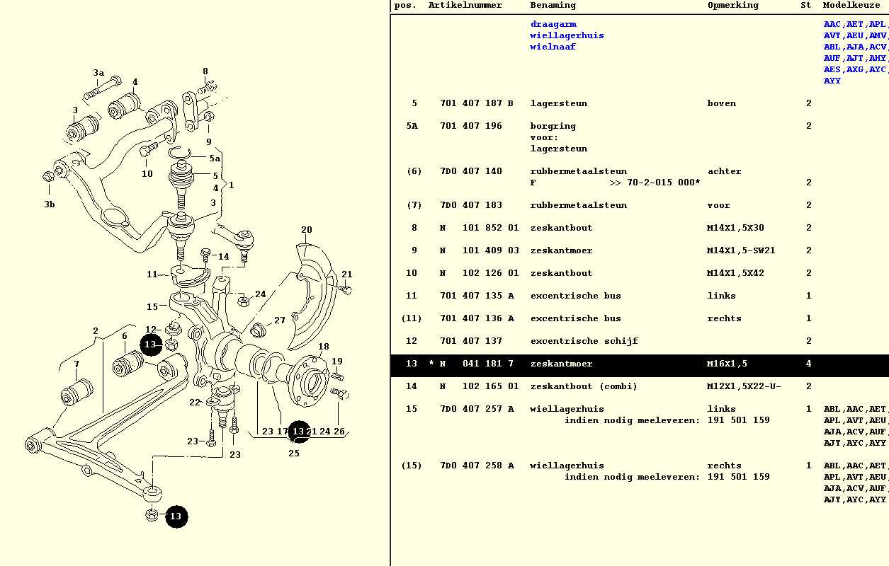
Task: Click the 'pos.' column header
Action: pos(405,5)
